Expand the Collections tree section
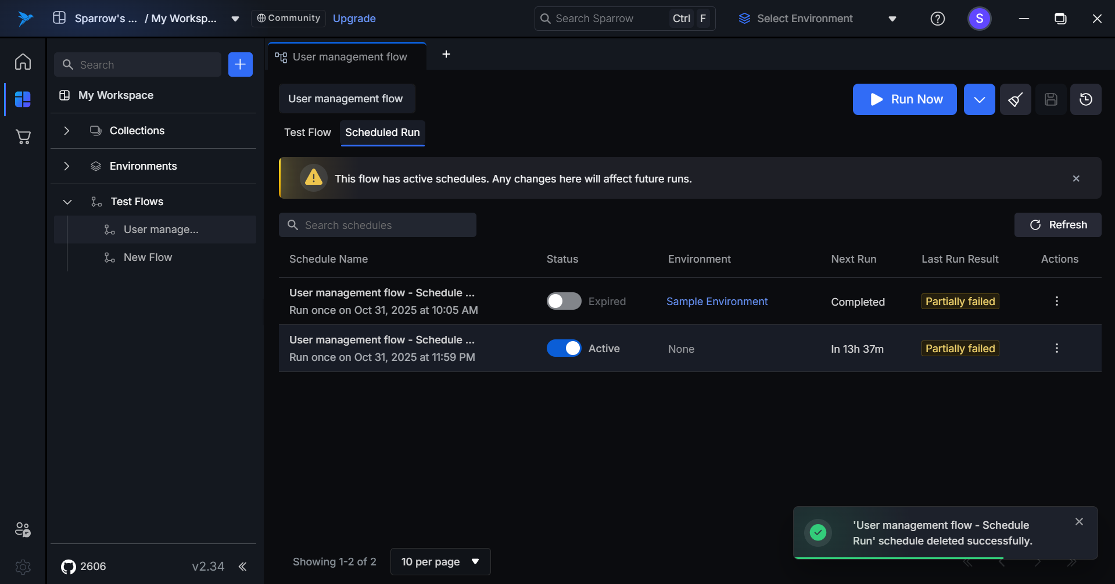Viewport: 1115px width, 584px height. click(67, 131)
